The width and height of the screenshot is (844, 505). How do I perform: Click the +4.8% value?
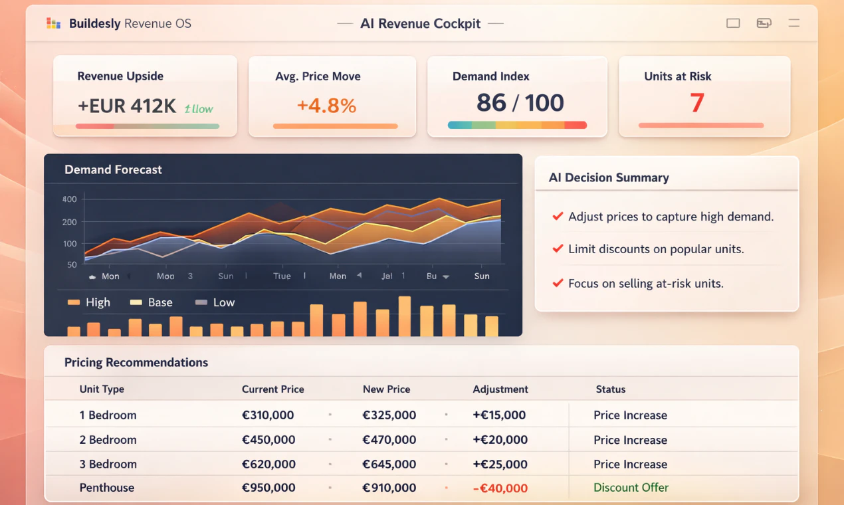click(x=326, y=105)
